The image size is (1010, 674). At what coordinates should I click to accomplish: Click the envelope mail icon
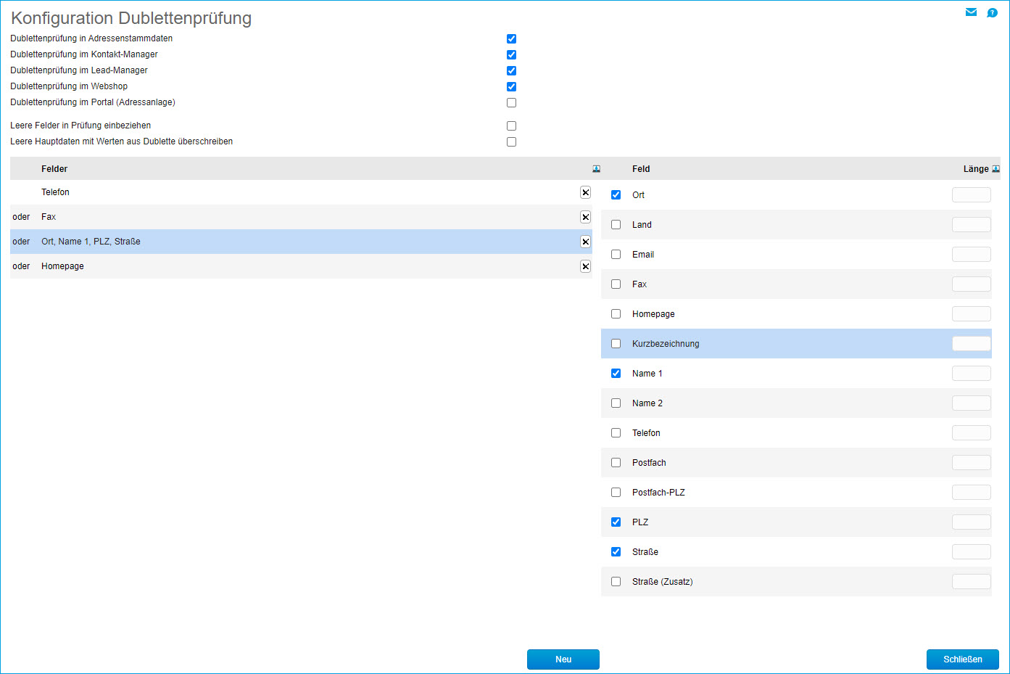[x=971, y=12]
